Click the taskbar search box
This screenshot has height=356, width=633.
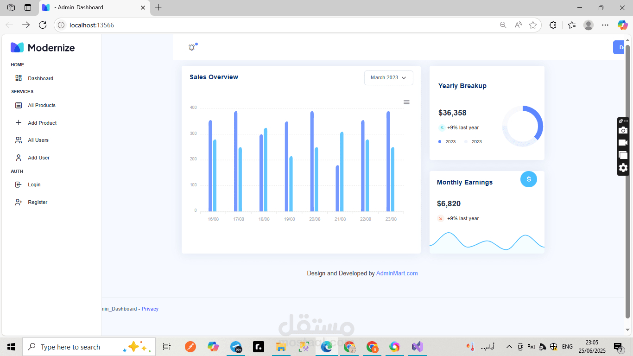coord(88,347)
